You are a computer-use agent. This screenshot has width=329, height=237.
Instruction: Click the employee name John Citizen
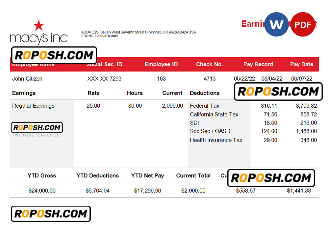coord(27,79)
